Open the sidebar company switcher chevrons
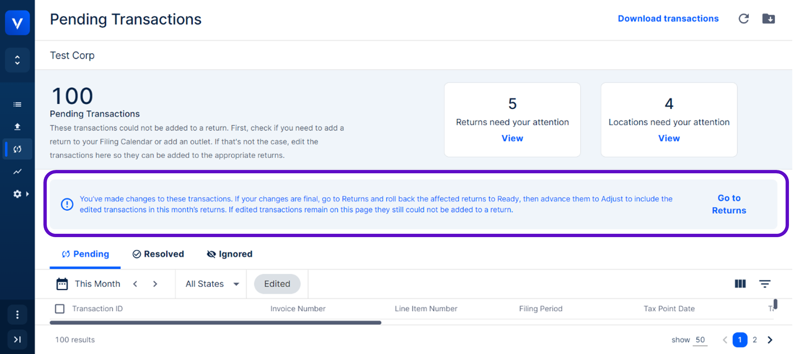The width and height of the screenshot is (796, 354). (x=17, y=60)
